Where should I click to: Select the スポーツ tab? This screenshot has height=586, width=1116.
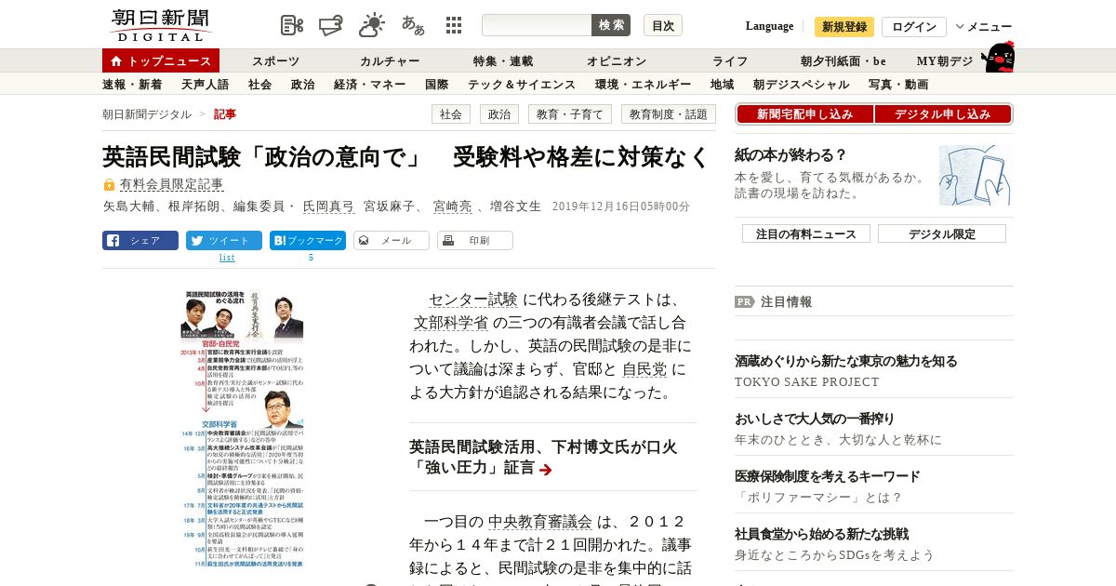point(275,61)
